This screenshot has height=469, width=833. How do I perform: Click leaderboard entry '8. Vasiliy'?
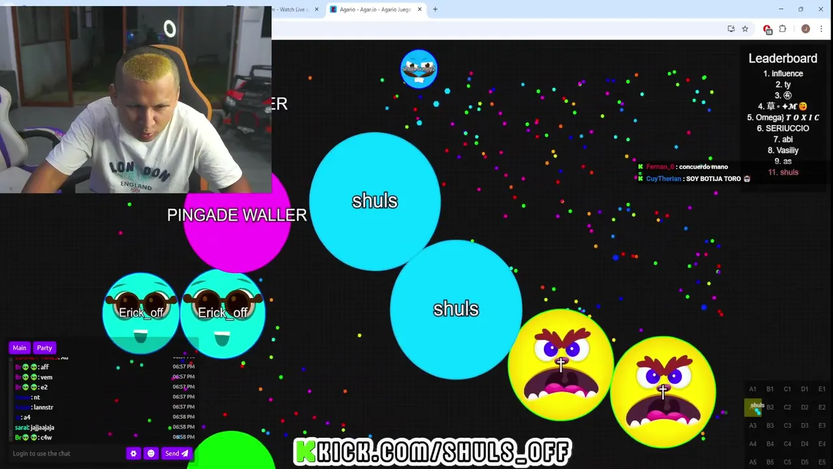click(783, 150)
